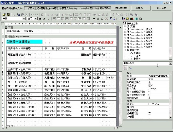Click the cut scissors icon
The image size is (173, 132).
(x=14, y=14)
